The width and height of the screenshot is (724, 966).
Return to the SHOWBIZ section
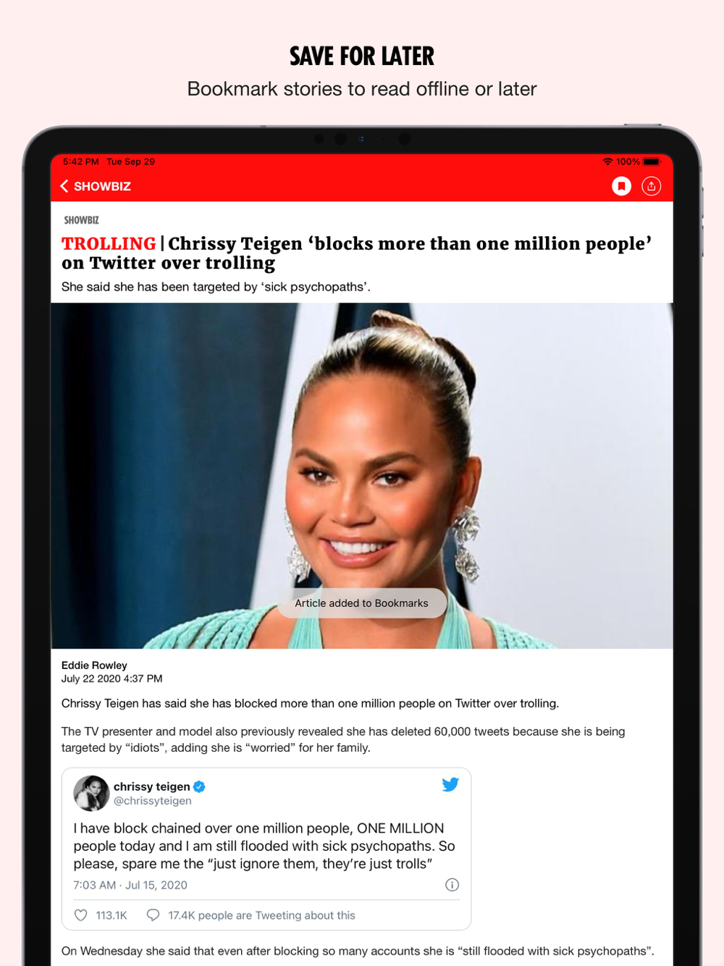coord(102,186)
